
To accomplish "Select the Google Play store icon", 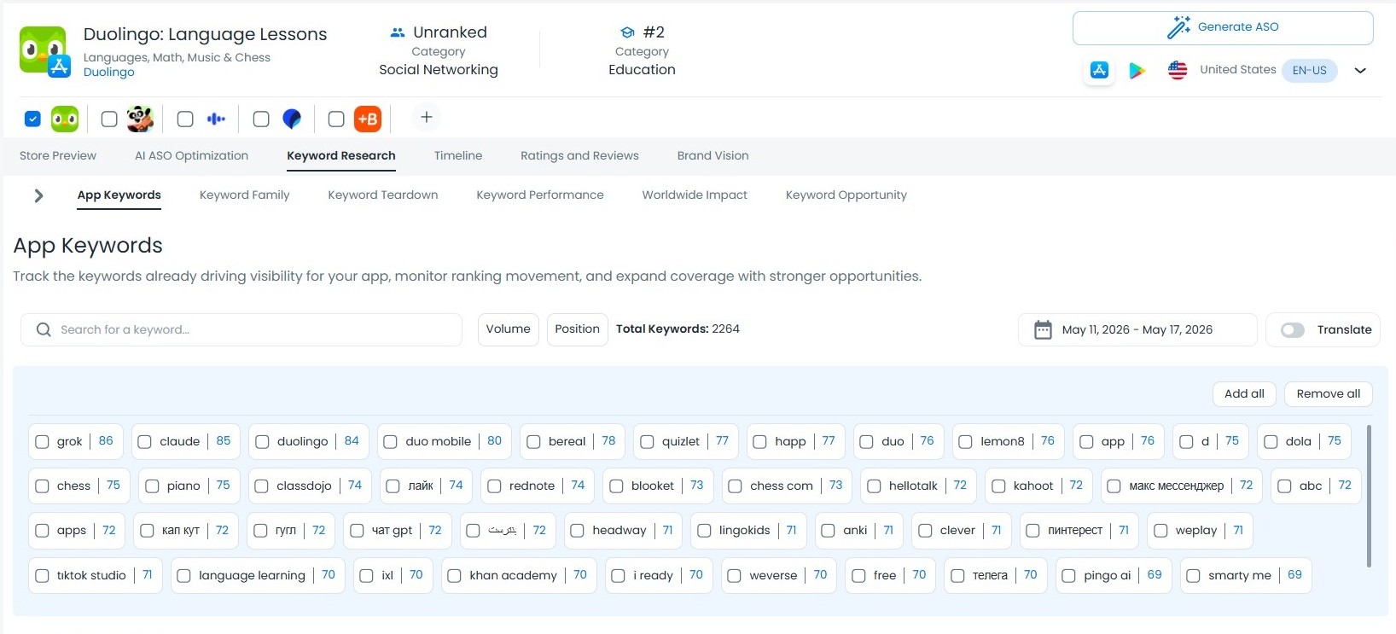I will pos(1137,71).
